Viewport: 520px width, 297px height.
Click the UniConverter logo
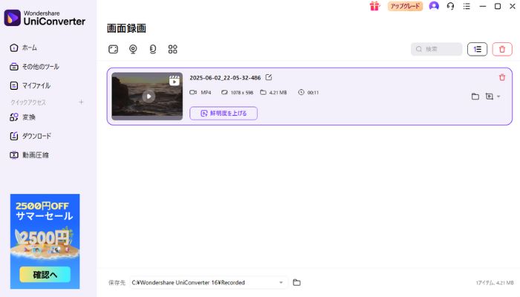pyautogui.click(x=45, y=18)
